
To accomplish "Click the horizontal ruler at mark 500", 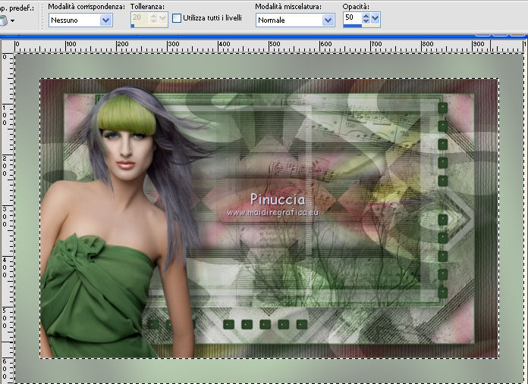I will click(274, 45).
